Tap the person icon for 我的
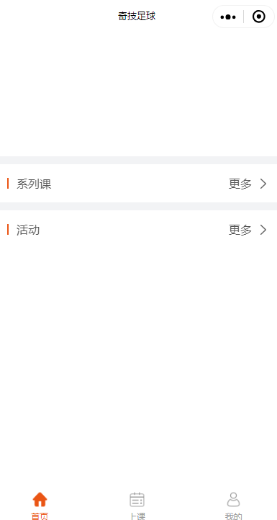 [234, 499]
